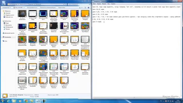183x103 pixels.
Task: Open the address bar history dropdown
Action: coord(64,4)
